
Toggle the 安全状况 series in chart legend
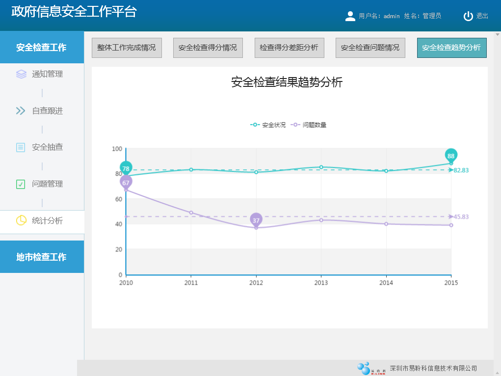268,125
